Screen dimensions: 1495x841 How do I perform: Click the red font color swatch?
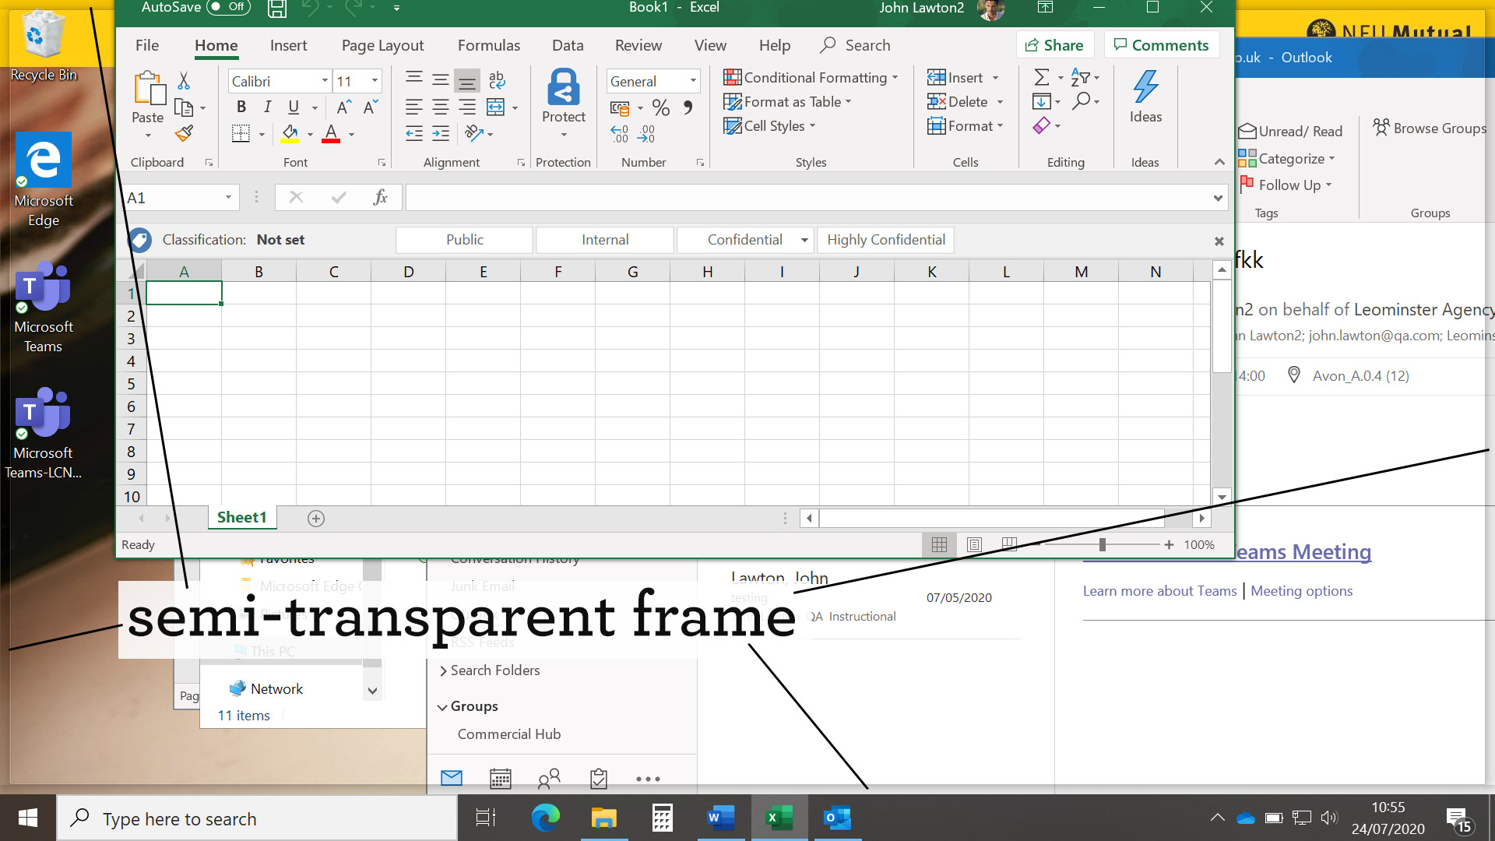point(331,134)
